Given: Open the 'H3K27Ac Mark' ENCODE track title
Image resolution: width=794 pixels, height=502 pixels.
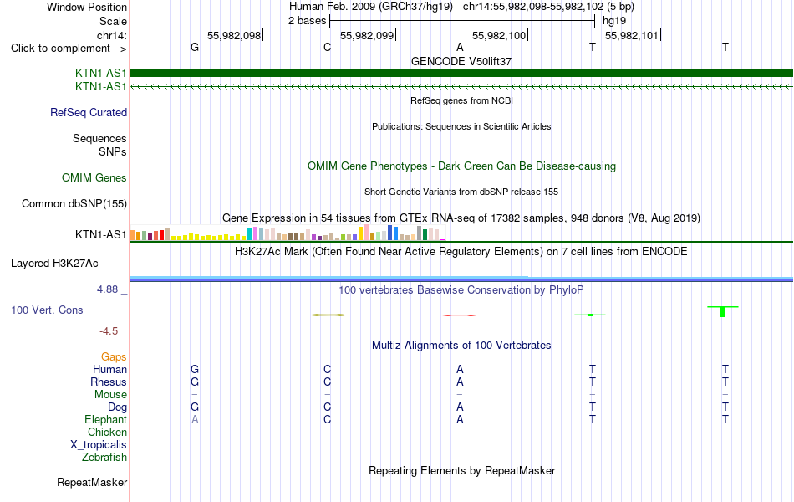Looking at the screenshot, I should (x=461, y=252).
